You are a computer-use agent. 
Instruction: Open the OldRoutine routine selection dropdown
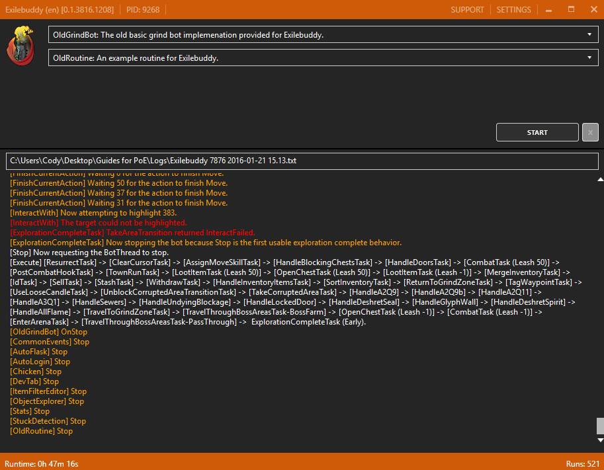[324, 58]
